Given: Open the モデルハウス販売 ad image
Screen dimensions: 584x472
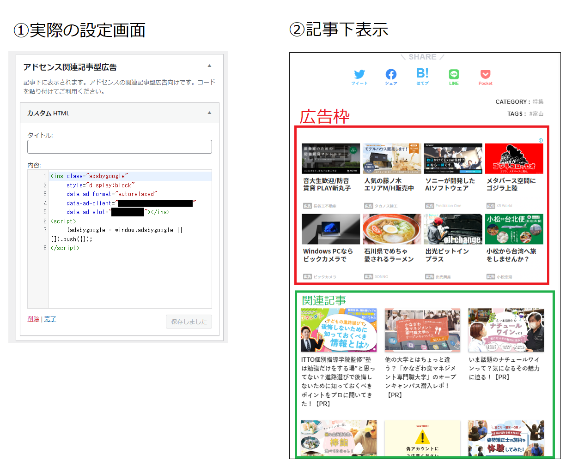Looking at the screenshot, I should pyautogui.click(x=392, y=158).
